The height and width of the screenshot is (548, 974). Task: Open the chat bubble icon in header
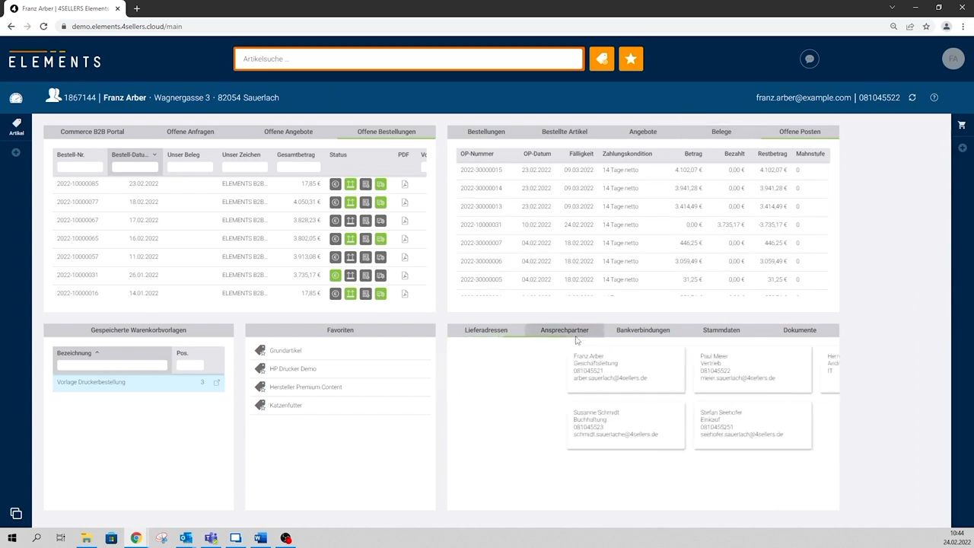point(809,59)
